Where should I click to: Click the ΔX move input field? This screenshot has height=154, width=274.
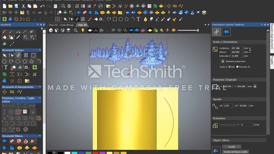(228, 106)
